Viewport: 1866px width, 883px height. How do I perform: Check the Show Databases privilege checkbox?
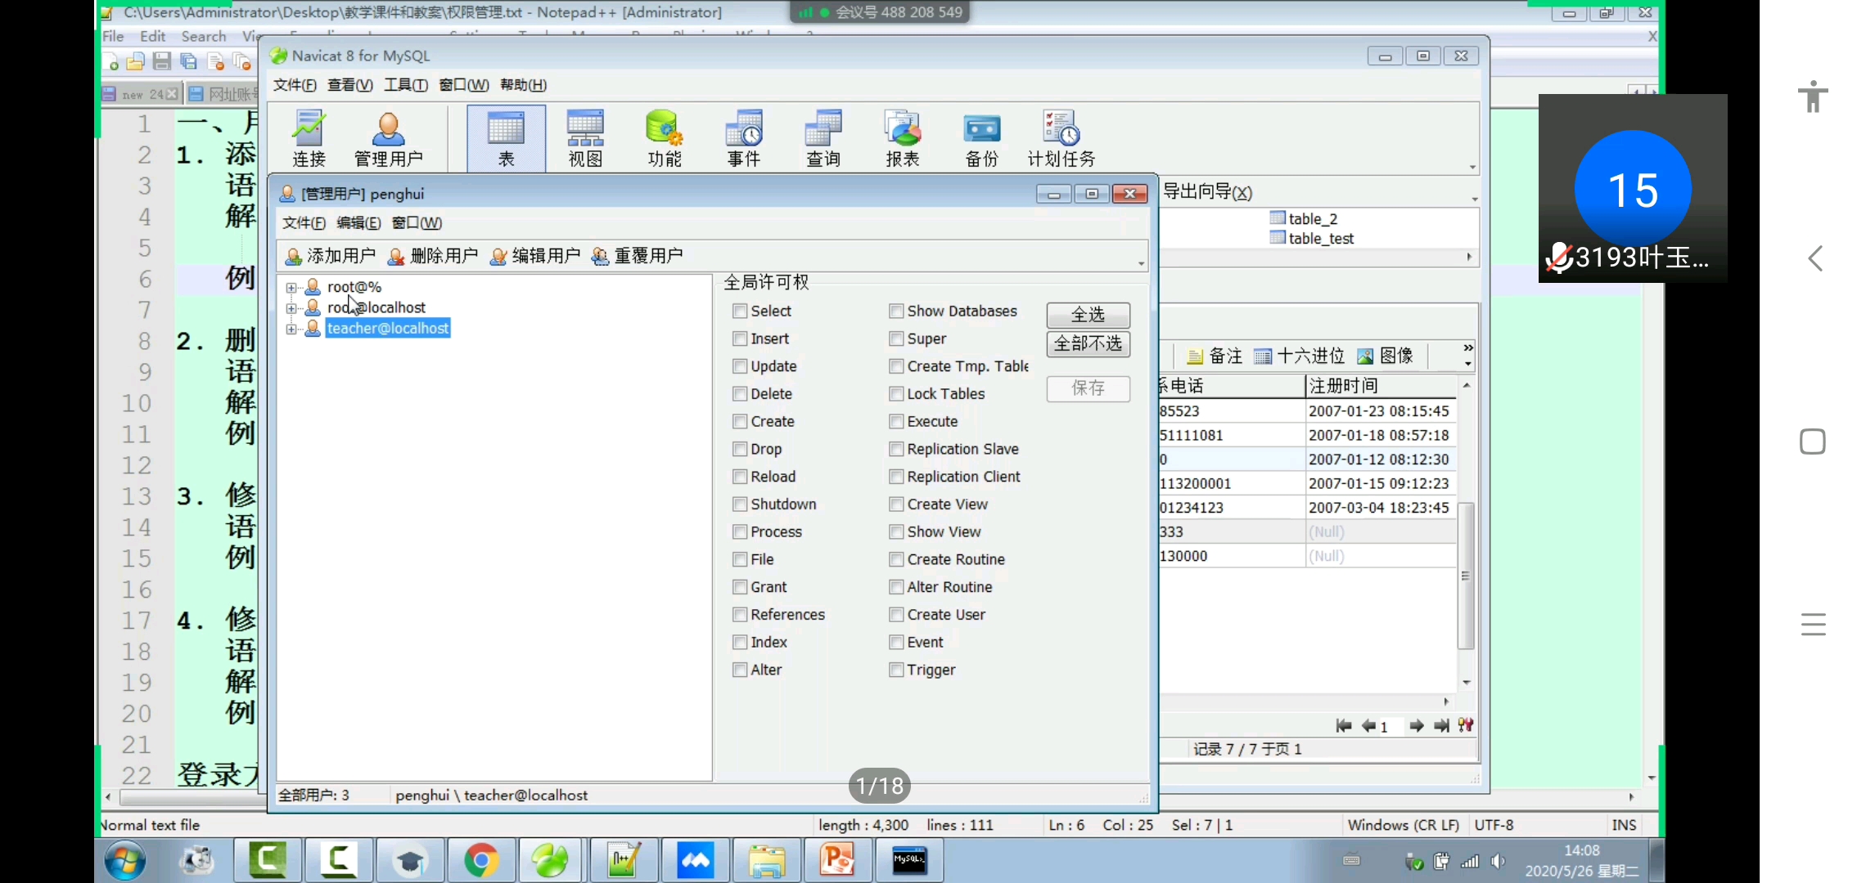pos(896,311)
